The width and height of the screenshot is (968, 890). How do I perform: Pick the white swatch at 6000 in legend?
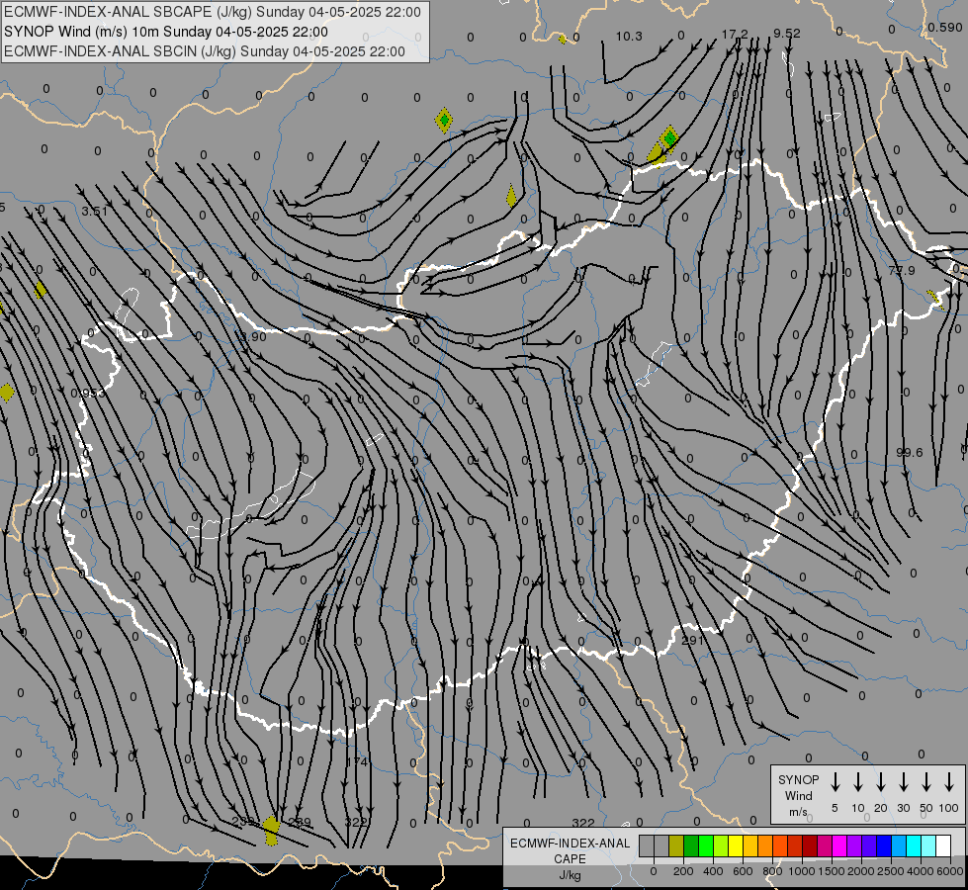944,845
